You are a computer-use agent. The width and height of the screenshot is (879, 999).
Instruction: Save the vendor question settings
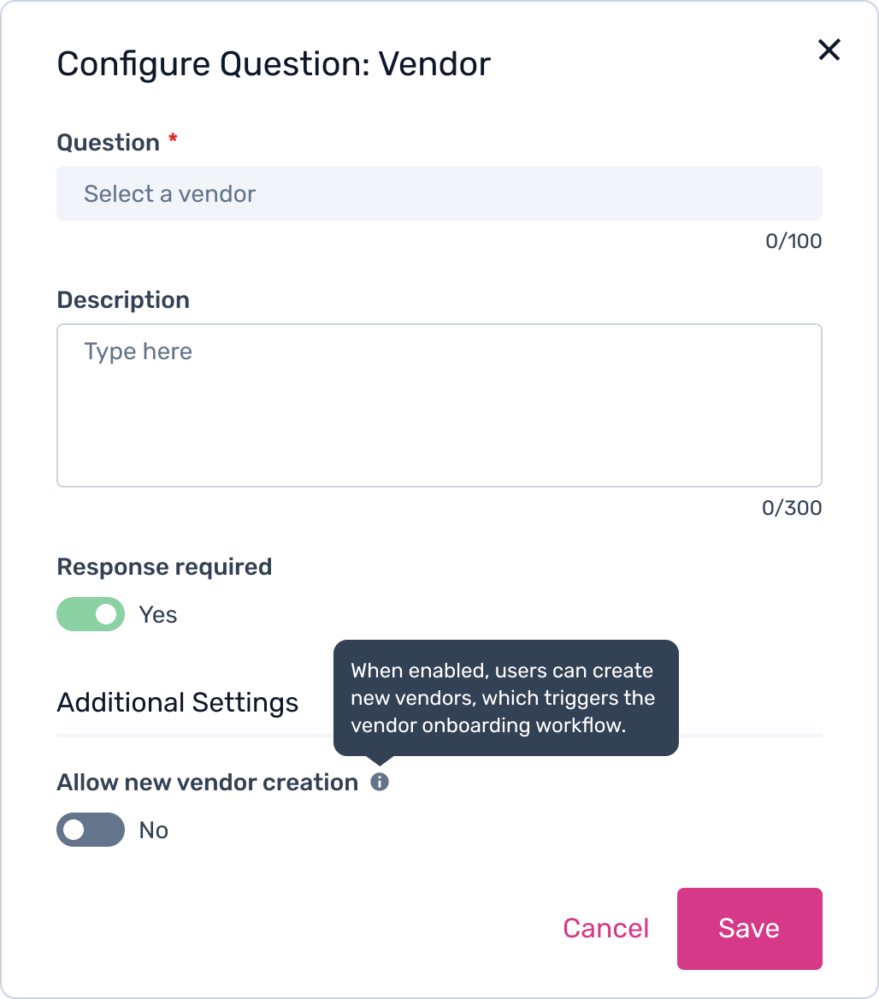coord(749,928)
